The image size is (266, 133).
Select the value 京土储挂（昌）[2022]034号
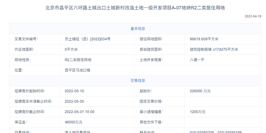click(88, 39)
